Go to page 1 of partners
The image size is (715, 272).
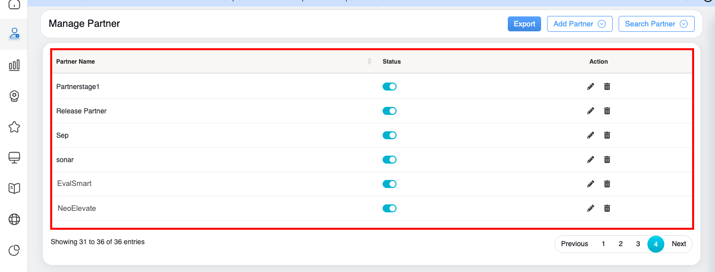click(x=603, y=244)
